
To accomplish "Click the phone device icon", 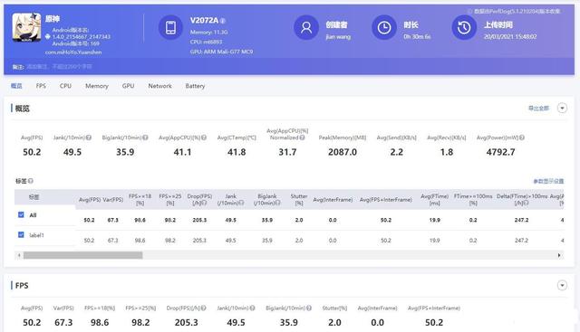I will tap(170, 27).
